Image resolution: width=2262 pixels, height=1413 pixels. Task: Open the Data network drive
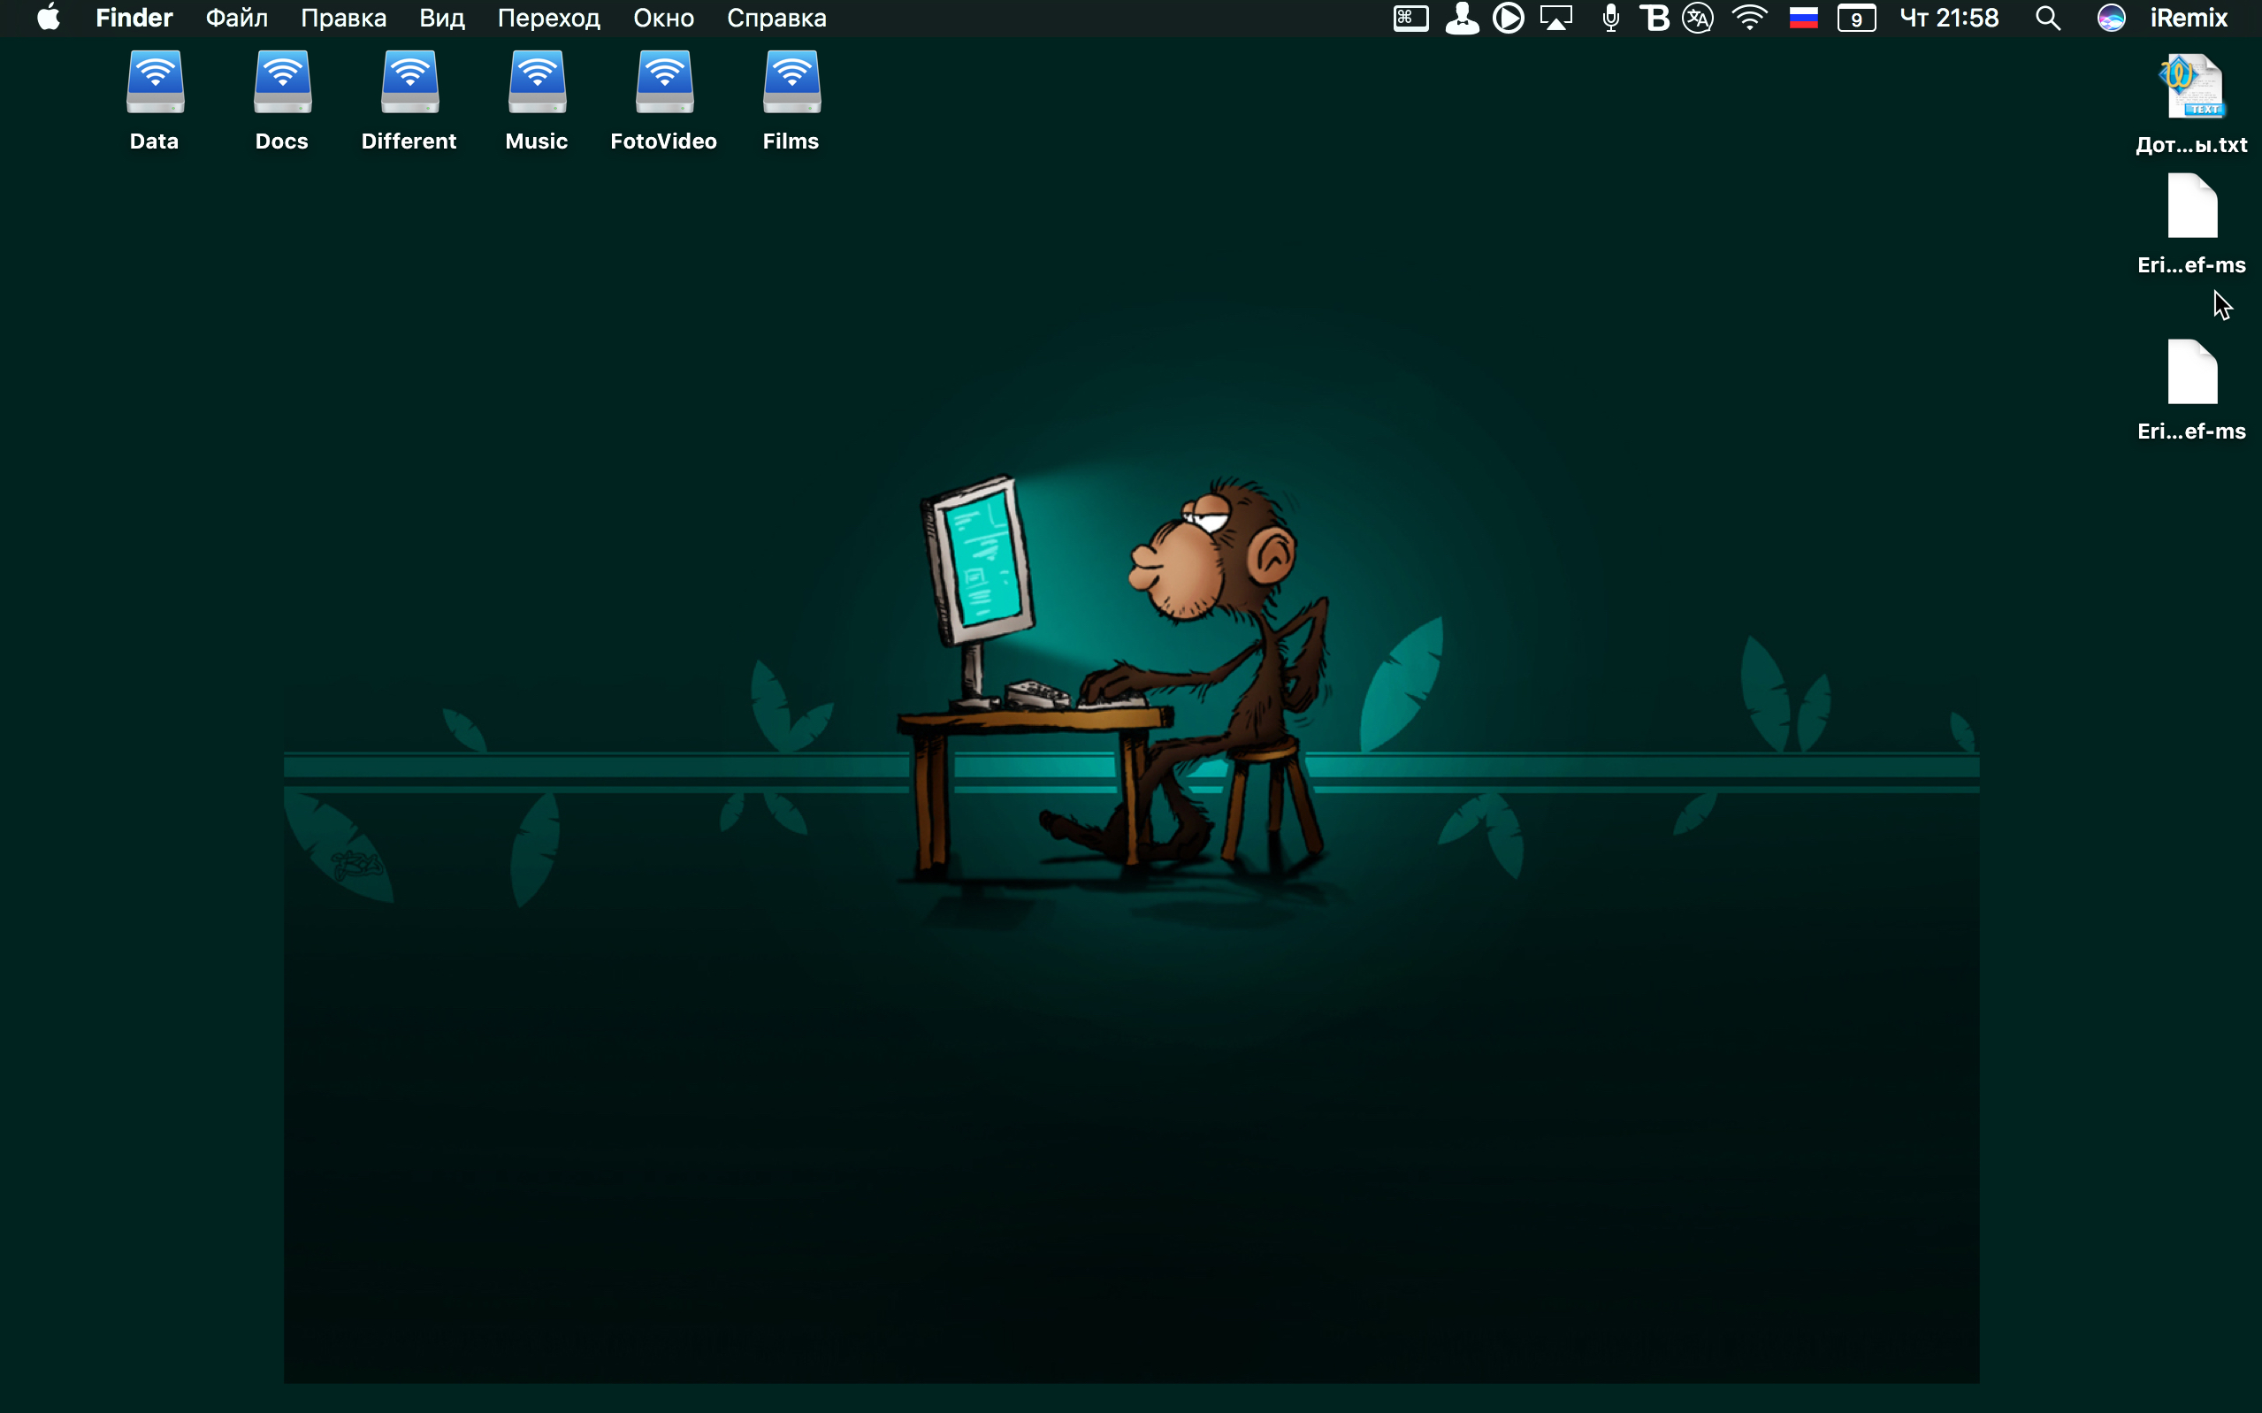[x=155, y=84]
